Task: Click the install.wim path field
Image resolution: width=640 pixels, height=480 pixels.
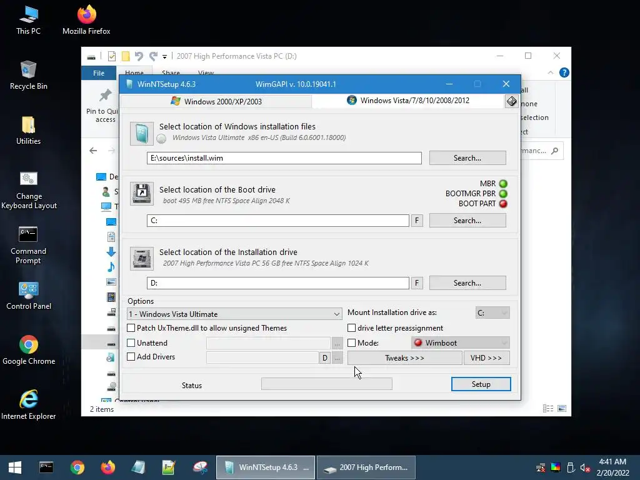Action: point(284,158)
